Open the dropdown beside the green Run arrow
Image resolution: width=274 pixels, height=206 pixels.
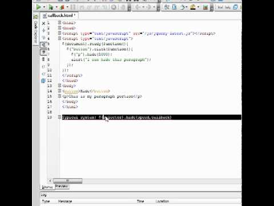tap(45, 7)
